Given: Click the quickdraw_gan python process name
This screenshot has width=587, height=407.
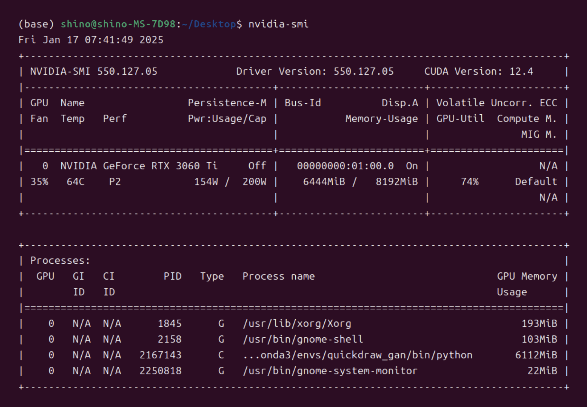Looking at the screenshot, I should 357,355.
